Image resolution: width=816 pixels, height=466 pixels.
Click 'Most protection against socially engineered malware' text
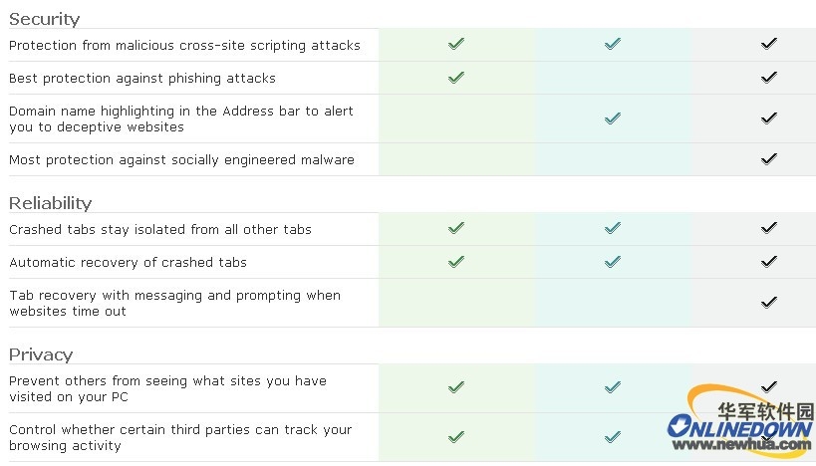pos(181,159)
